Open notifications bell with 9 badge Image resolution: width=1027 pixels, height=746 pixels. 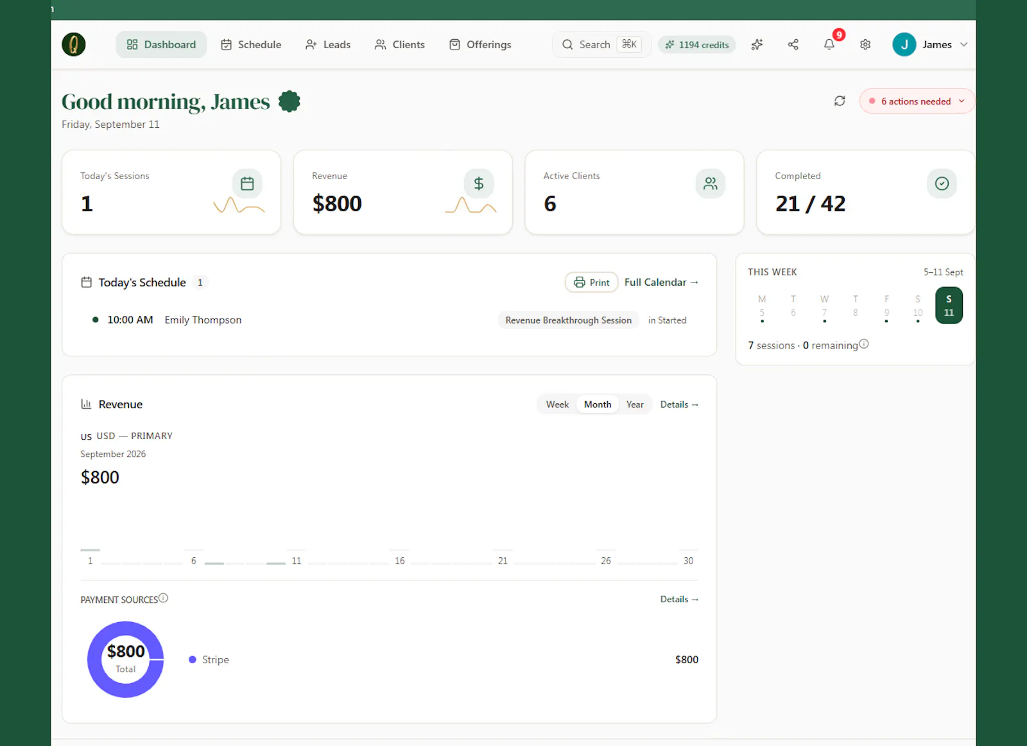(829, 44)
